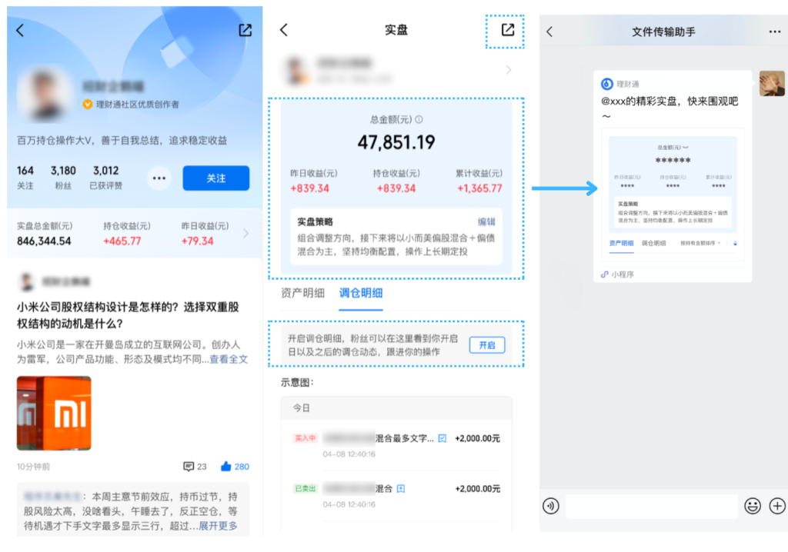
Task: Open the Xiaomi logo image thumbnail
Action: tap(54, 413)
